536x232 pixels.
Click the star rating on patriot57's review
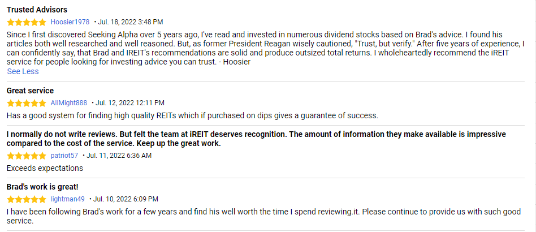[x=27, y=156]
